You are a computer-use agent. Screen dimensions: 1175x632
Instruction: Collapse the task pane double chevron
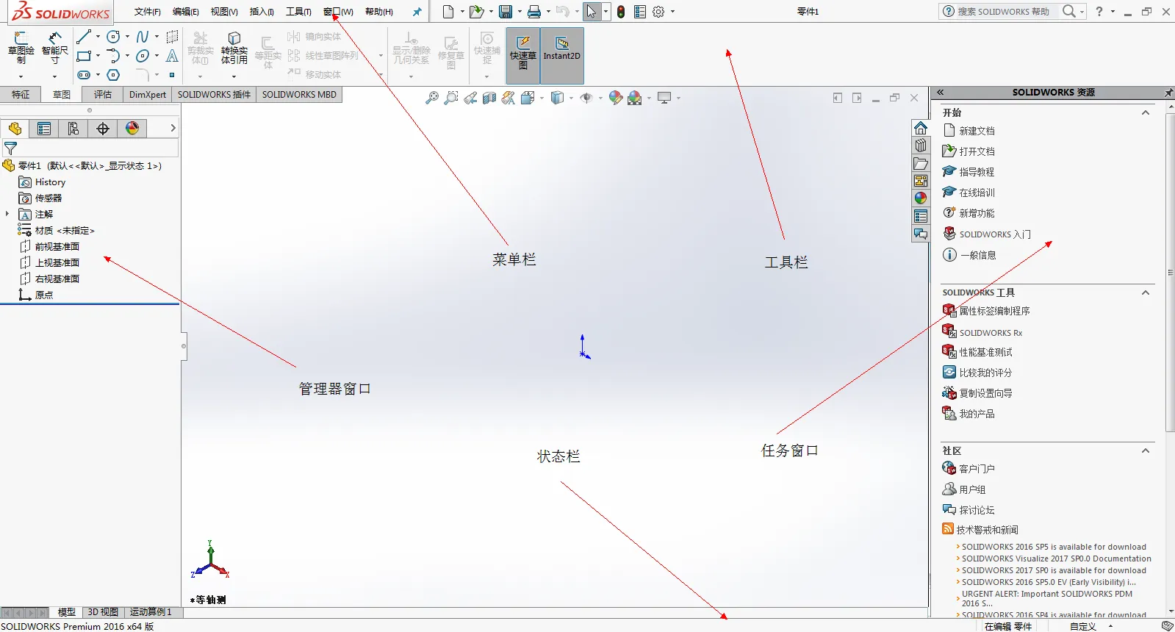pos(940,93)
